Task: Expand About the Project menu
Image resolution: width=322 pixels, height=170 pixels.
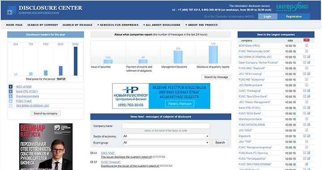Action: pos(201,25)
